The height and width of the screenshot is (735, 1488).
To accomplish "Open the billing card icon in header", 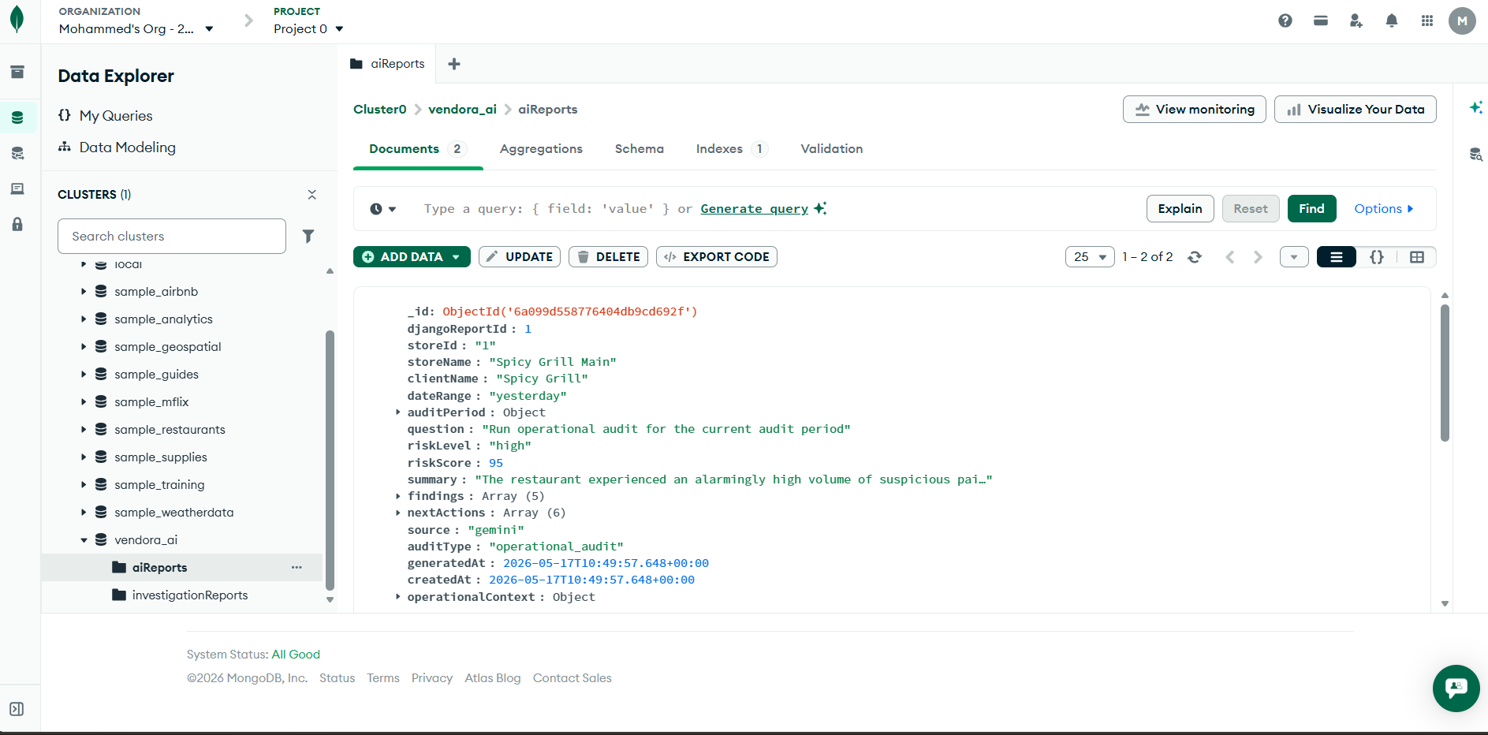I will [1321, 21].
